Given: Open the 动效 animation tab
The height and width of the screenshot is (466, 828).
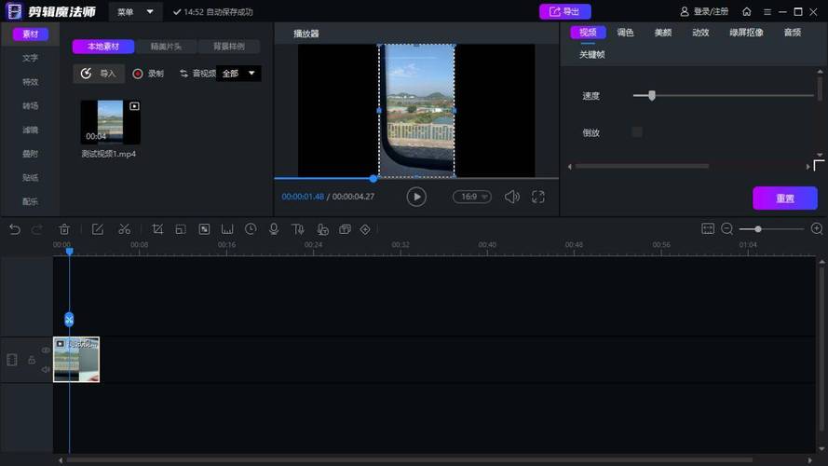Looking at the screenshot, I should coord(700,33).
